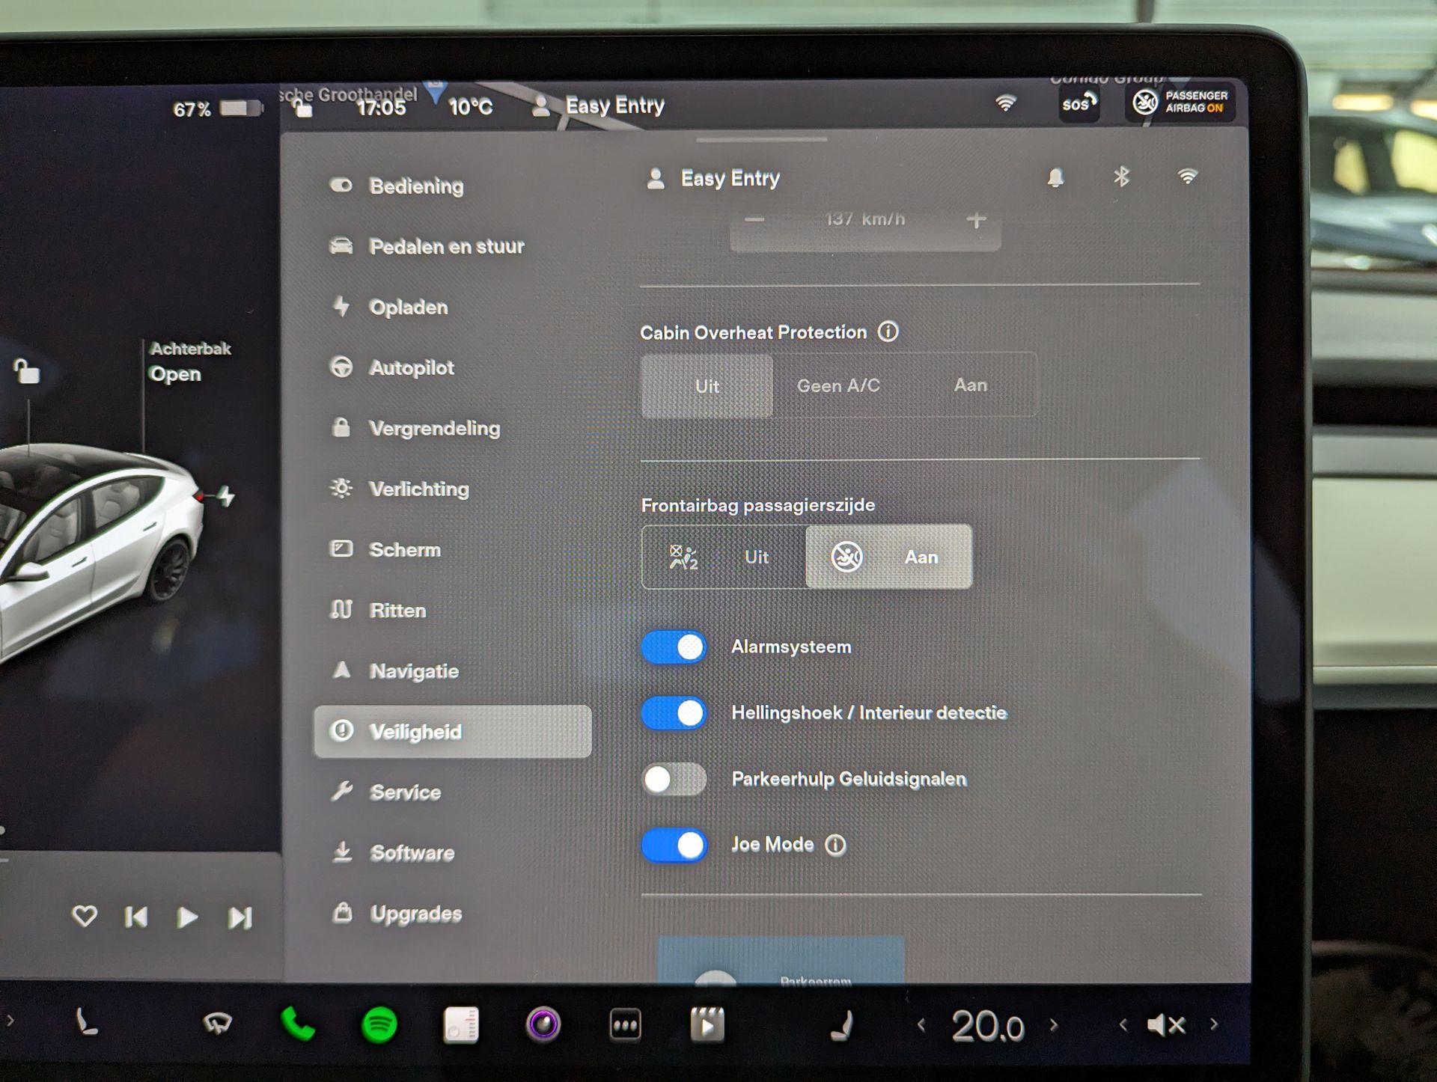Open the Spotify app in dock
The width and height of the screenshot is (1437, 1082).
pyautogui.click(x=379, y=1024)
